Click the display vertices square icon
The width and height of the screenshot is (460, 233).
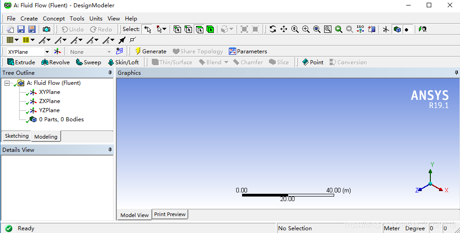[x=133, y=40]
